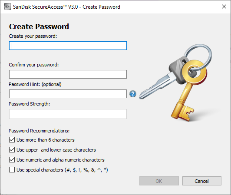Click the OK button

click(x=159, y=181)
